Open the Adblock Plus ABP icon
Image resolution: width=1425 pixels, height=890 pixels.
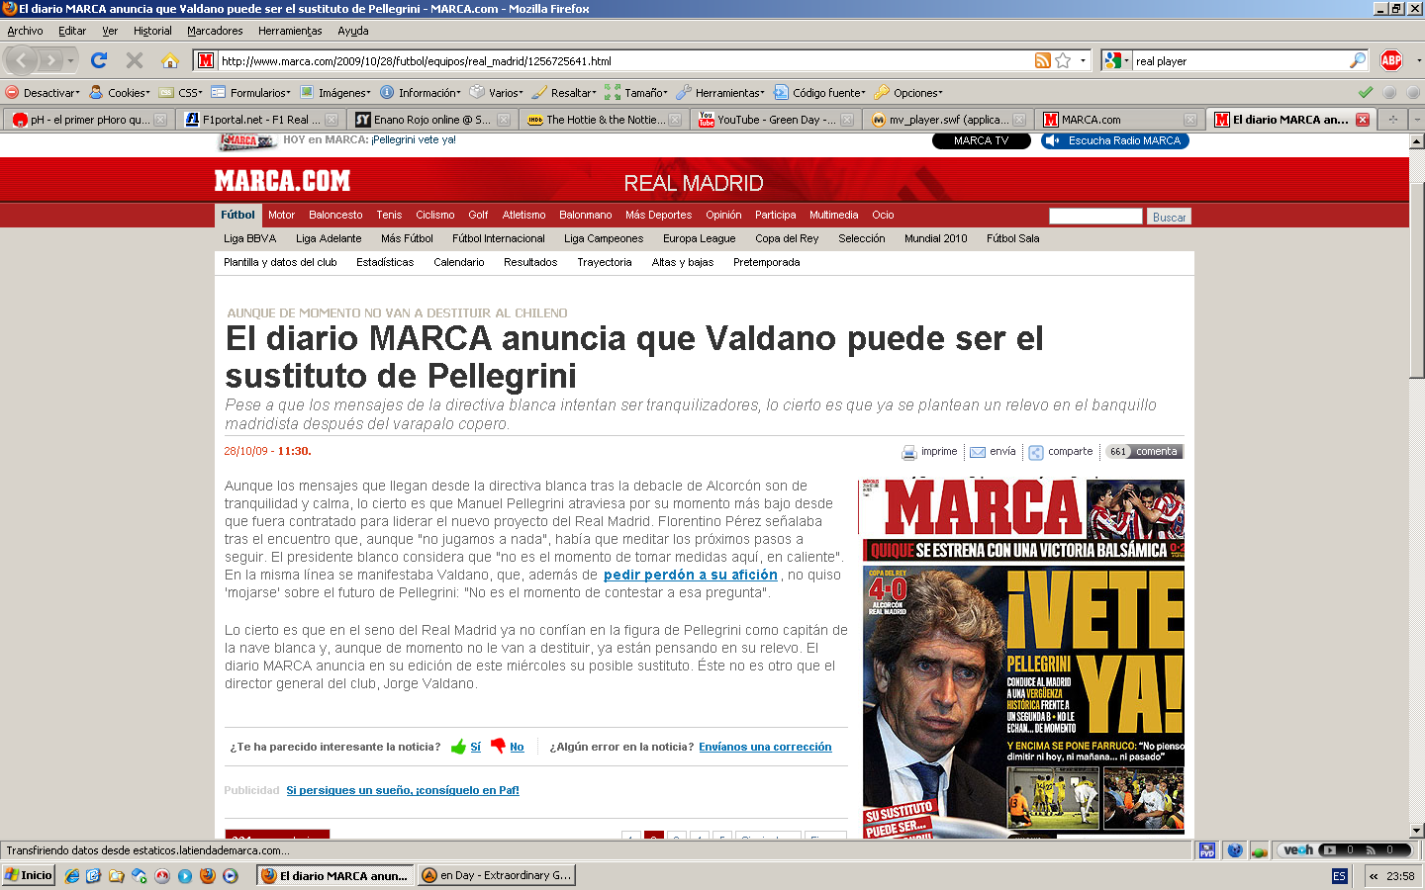1391,60
